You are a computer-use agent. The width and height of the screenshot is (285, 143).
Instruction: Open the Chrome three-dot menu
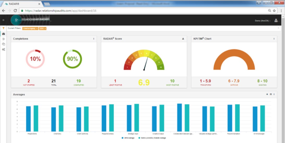click(281, 11)
